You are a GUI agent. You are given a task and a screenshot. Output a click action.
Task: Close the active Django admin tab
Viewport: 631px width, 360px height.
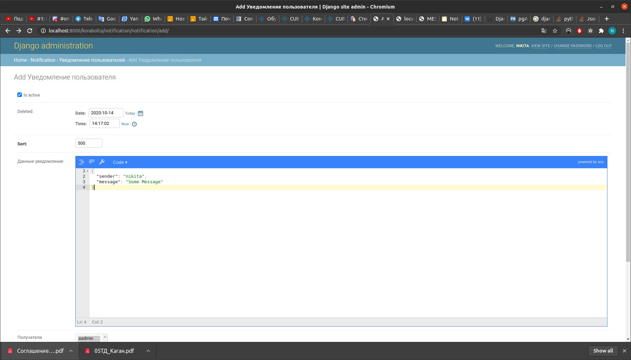(388, 19)
